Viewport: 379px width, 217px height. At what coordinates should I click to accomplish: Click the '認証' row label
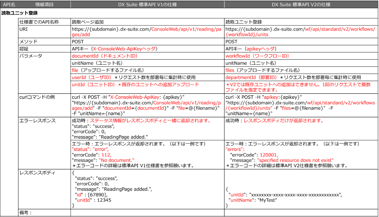pyautogui.click(x=24, y=49)
